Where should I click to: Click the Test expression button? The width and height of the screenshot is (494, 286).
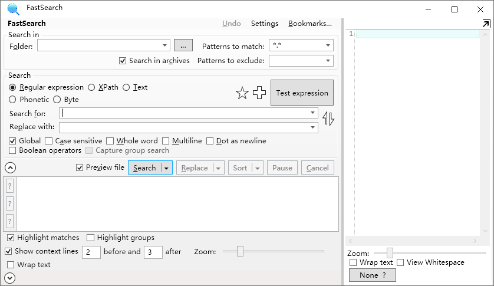point(302,93)
